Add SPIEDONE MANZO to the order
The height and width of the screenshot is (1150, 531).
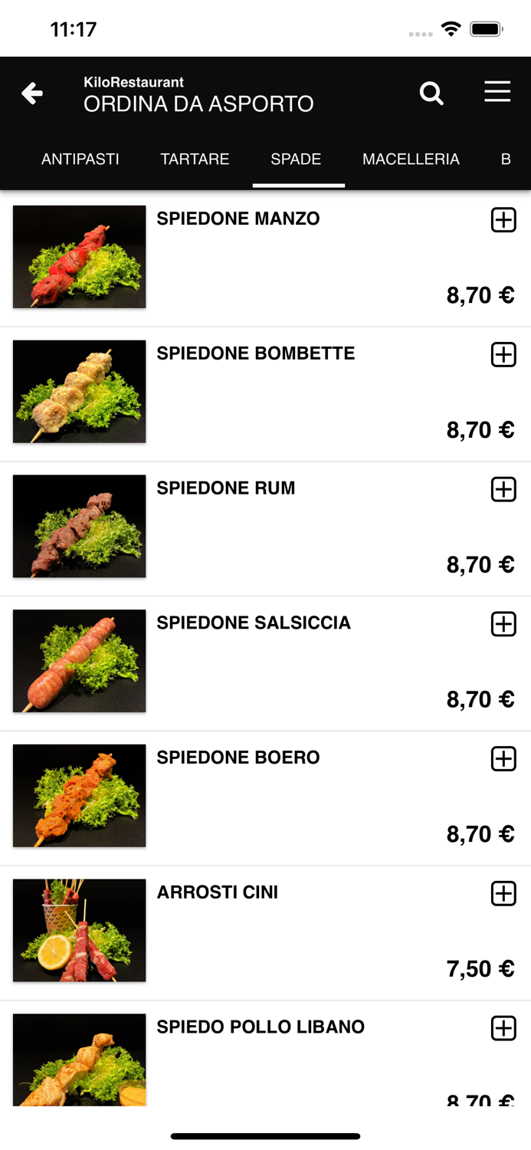(503, 220)
